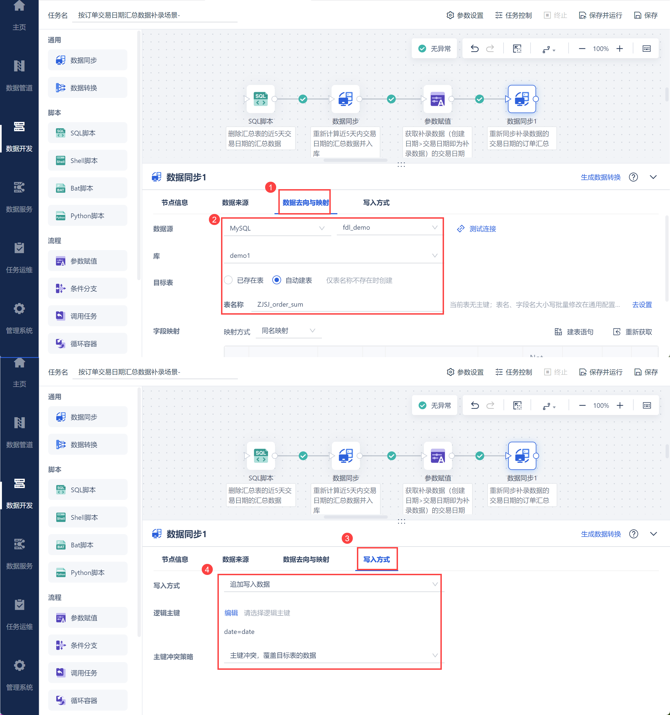Select the 自动建表 radio option
This screenshot has width=670, height=715.
click(276, 280)
